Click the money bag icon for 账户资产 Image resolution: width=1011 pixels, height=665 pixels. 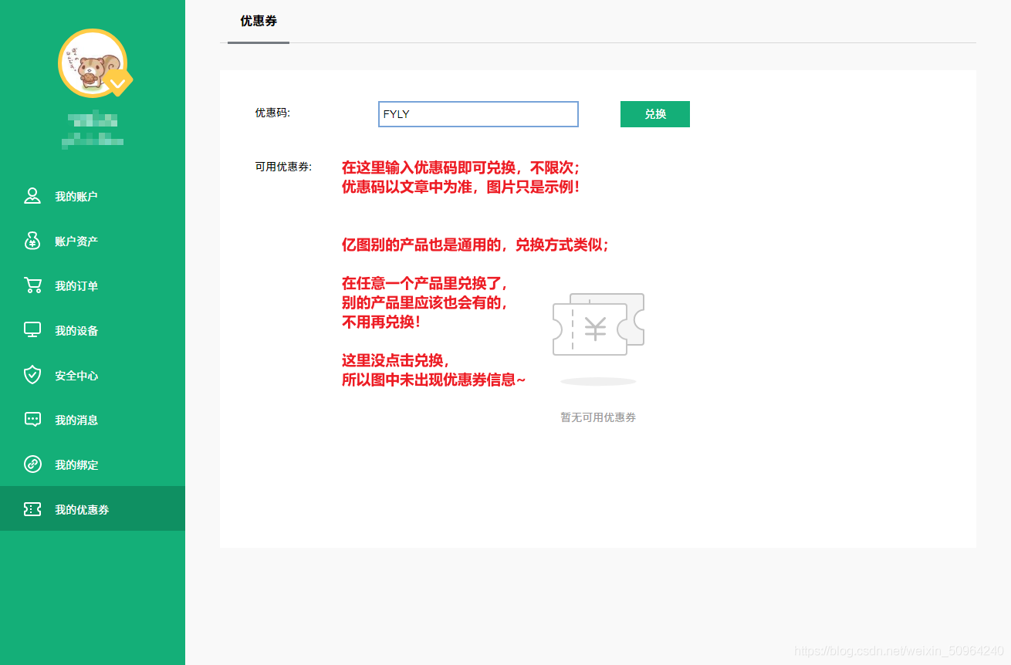coord(32,241)
